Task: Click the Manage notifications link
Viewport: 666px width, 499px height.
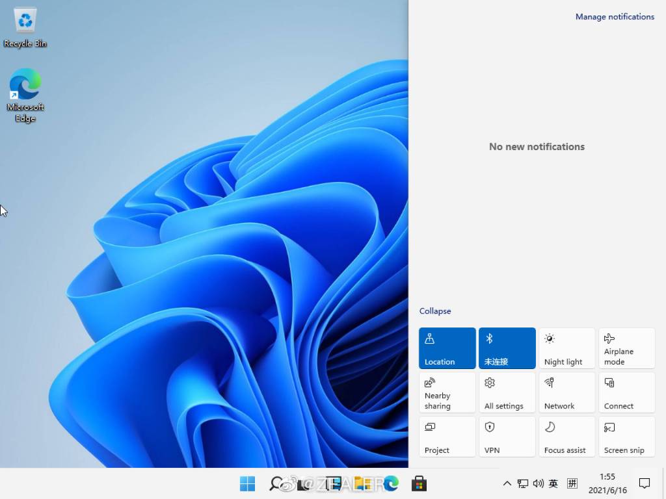Action: (x=615, y=17)
